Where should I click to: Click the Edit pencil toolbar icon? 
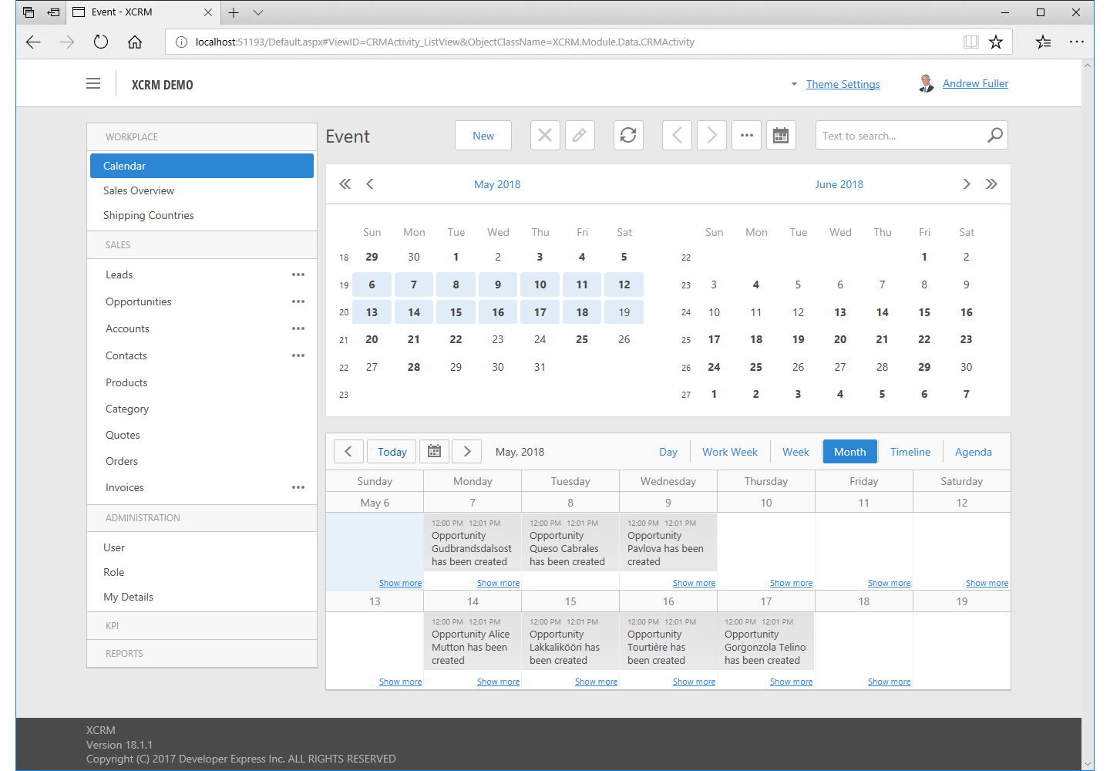click(x=580, y=136)
